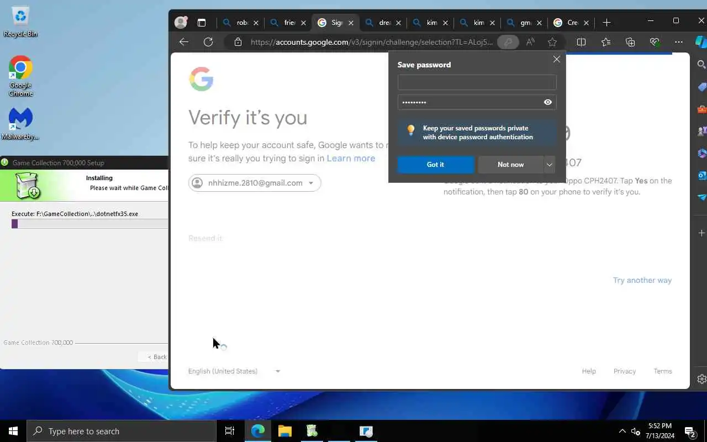Click Got it in Save password popup
This screenshot has height=442, width=707.
click(435, 165)
